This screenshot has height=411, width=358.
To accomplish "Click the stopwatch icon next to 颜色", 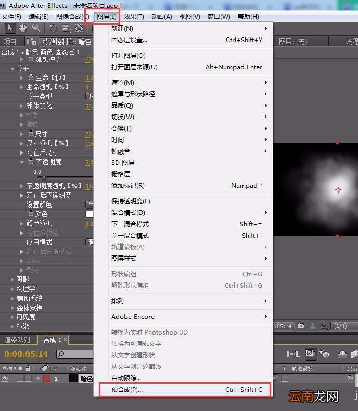I will click(x=31, y=214).
